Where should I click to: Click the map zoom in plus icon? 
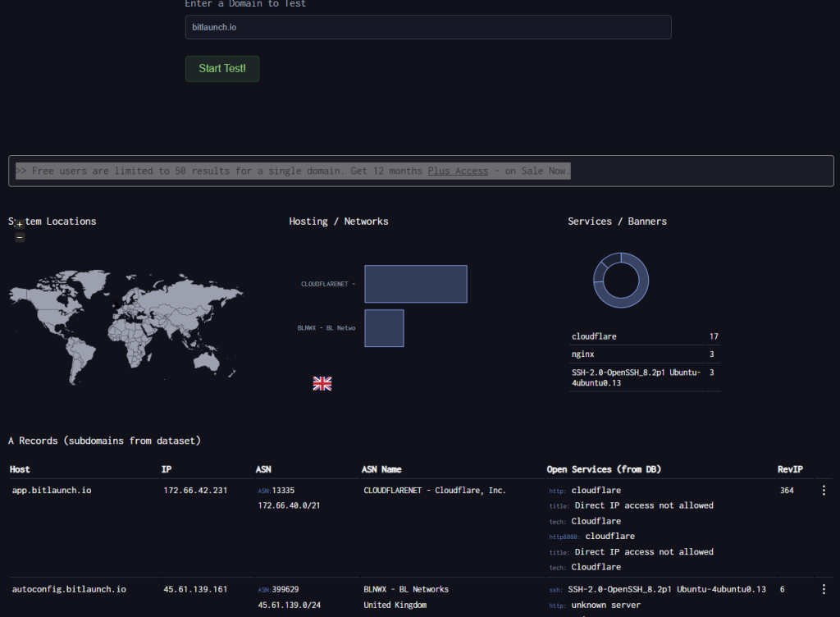point(20,224)
